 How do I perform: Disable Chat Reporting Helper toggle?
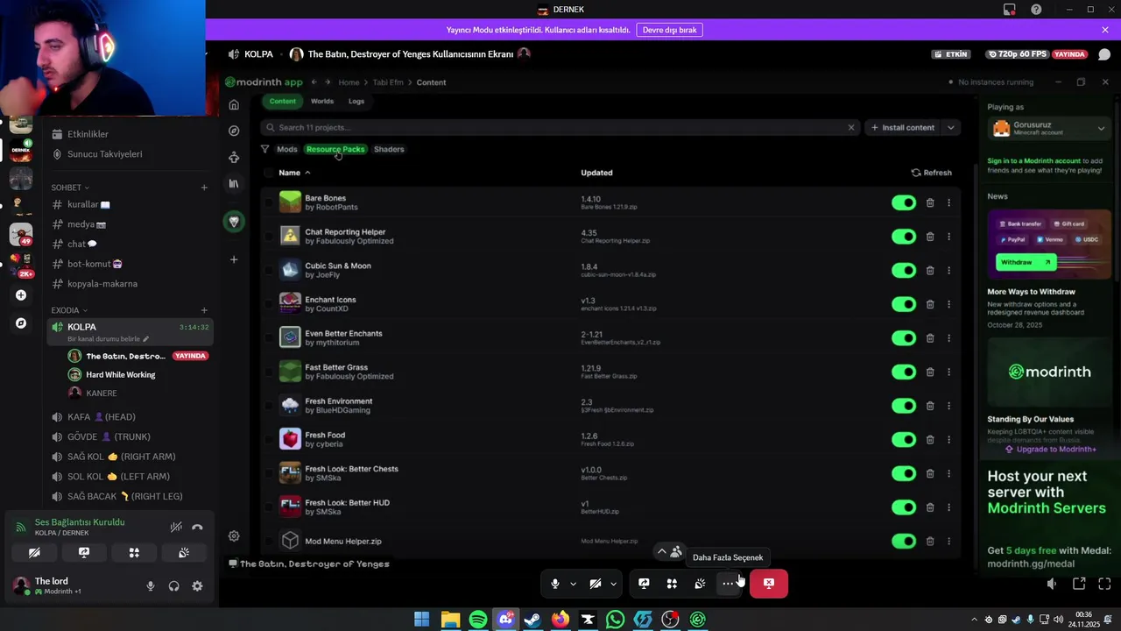(904, 237)
